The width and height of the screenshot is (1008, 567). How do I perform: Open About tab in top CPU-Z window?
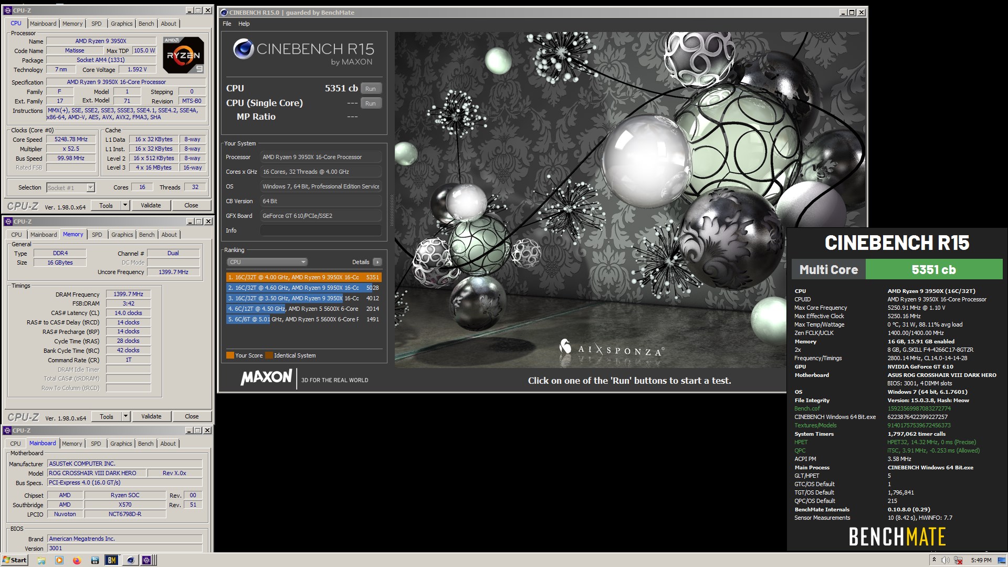(169, 24)
